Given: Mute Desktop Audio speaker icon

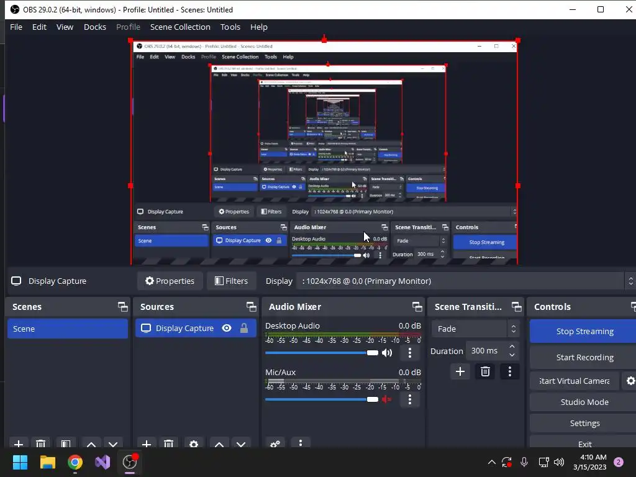Looking at the screenshot, I should [x=387, y=353].
